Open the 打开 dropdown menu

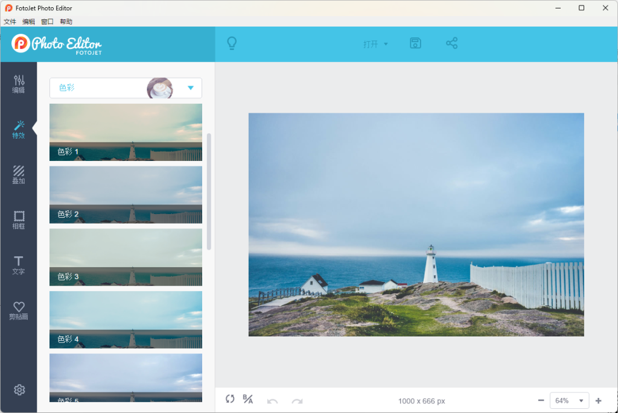pyautogui.click(x=375, y=44)
